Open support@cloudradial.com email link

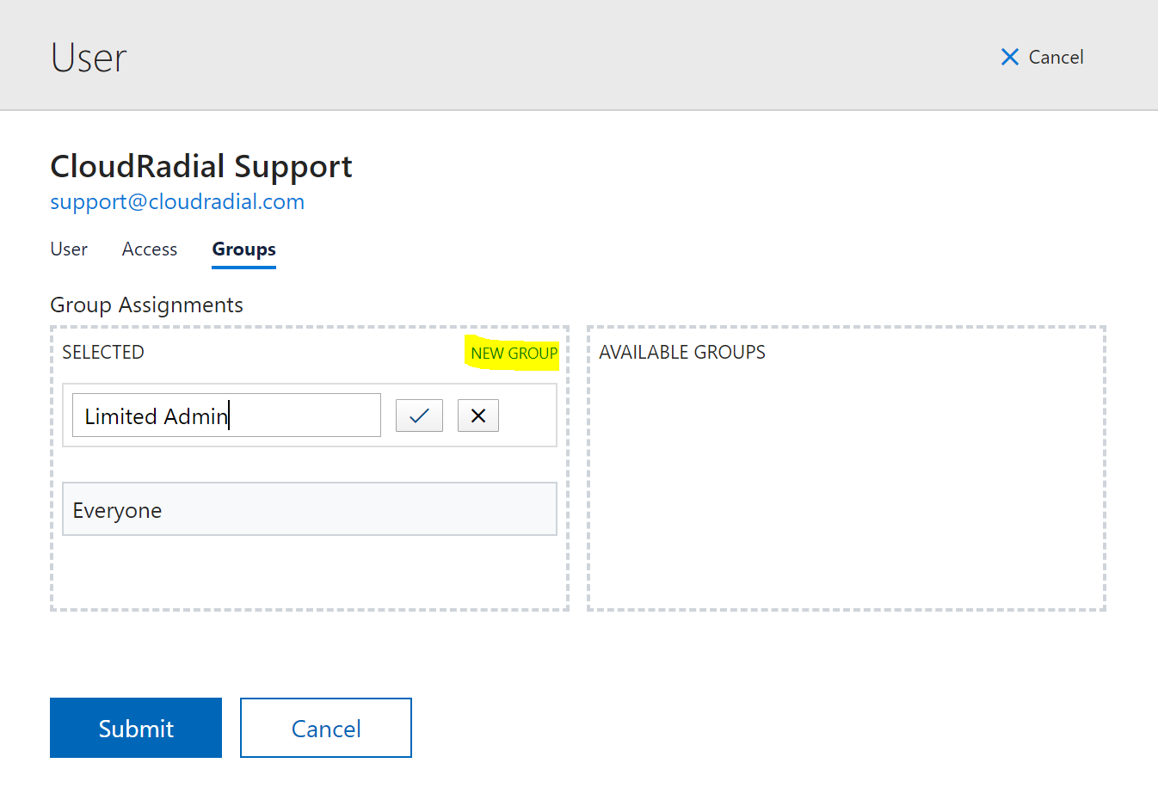177,202
